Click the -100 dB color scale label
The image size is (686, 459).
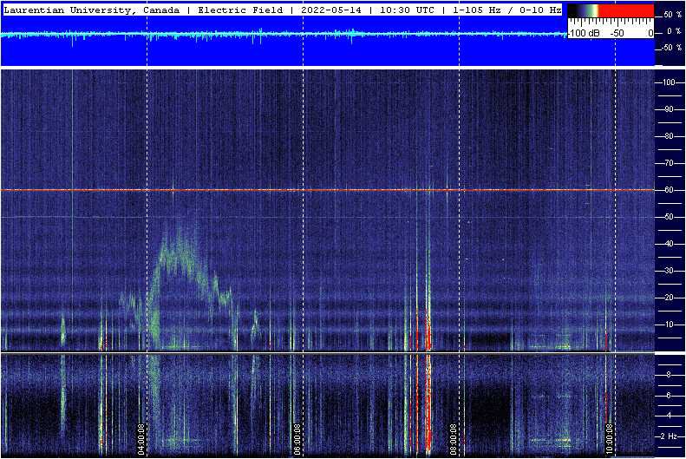click(x=582, y=32)
